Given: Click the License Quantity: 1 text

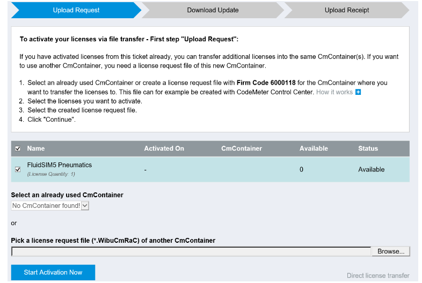Looking at the screenshot, I should 51,174.
